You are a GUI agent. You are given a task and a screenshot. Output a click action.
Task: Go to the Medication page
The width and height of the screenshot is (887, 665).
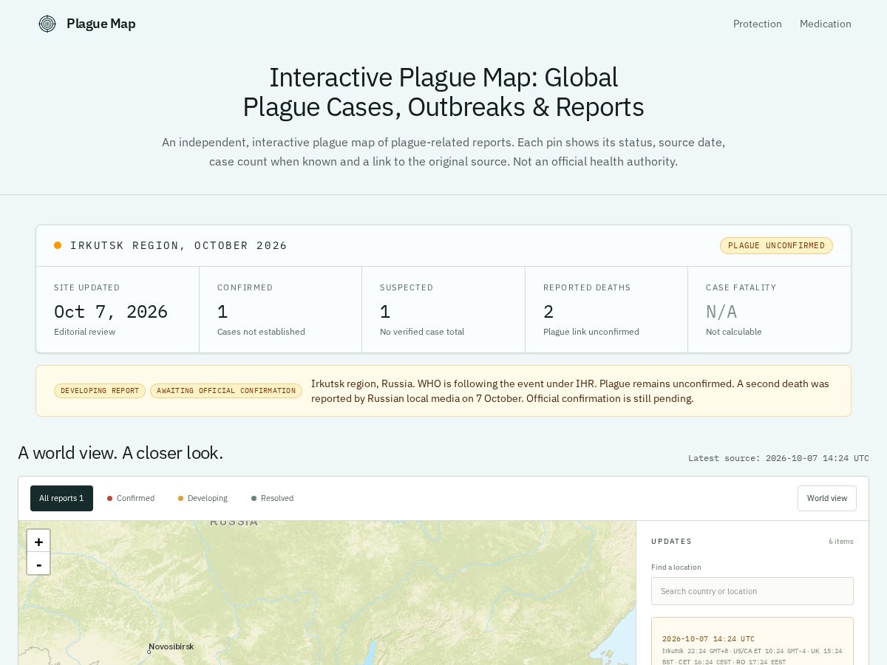[825, 24]
